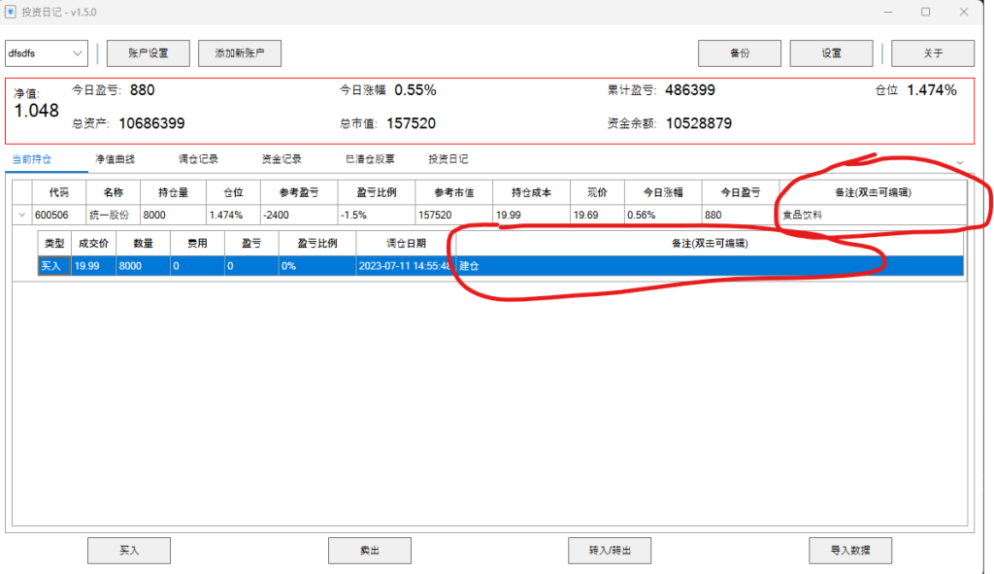The width and height of the screenshot is (994, 574).
Task: Collapse the 600506 stock row
Action: [x=21, y=215]
